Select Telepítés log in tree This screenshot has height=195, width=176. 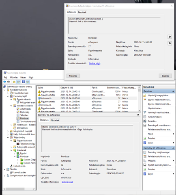24,115
